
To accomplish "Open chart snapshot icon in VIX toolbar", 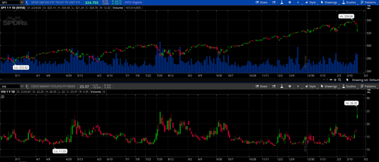I will [274, 86].
